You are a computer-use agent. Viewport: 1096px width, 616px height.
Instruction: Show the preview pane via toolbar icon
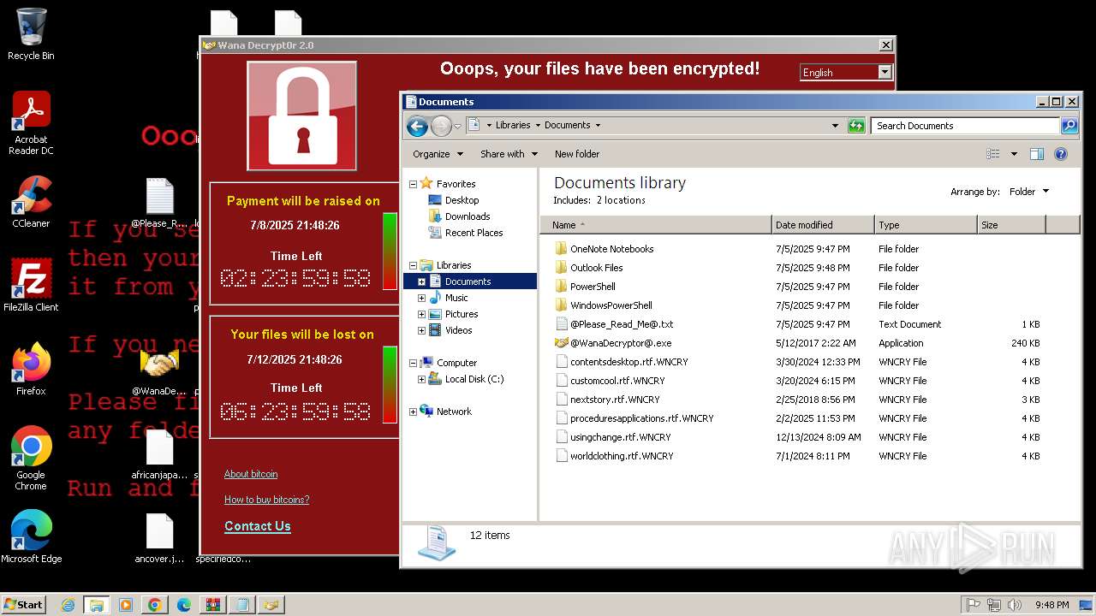(x=1037, y=154)
